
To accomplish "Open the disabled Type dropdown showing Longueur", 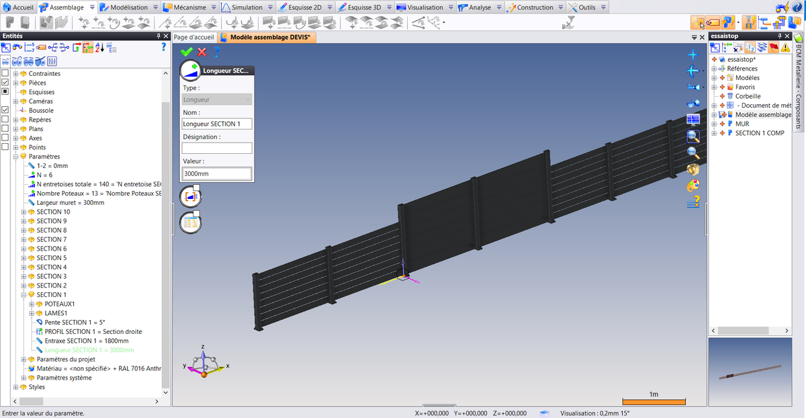I will click(217, 99).
